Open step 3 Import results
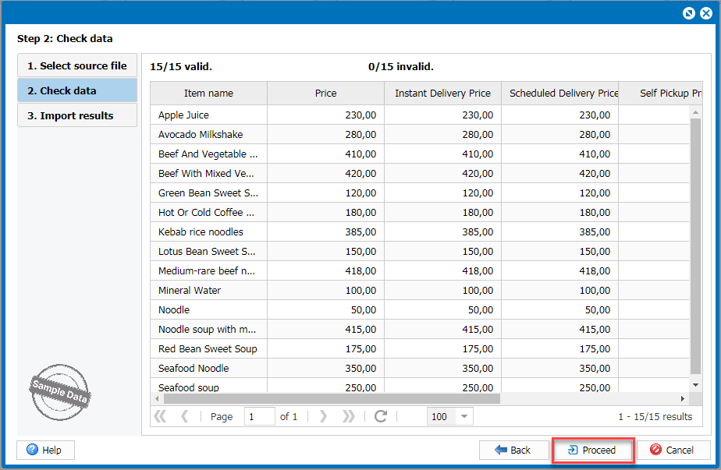This screenshot has height=470, width=721. [77, 115]
